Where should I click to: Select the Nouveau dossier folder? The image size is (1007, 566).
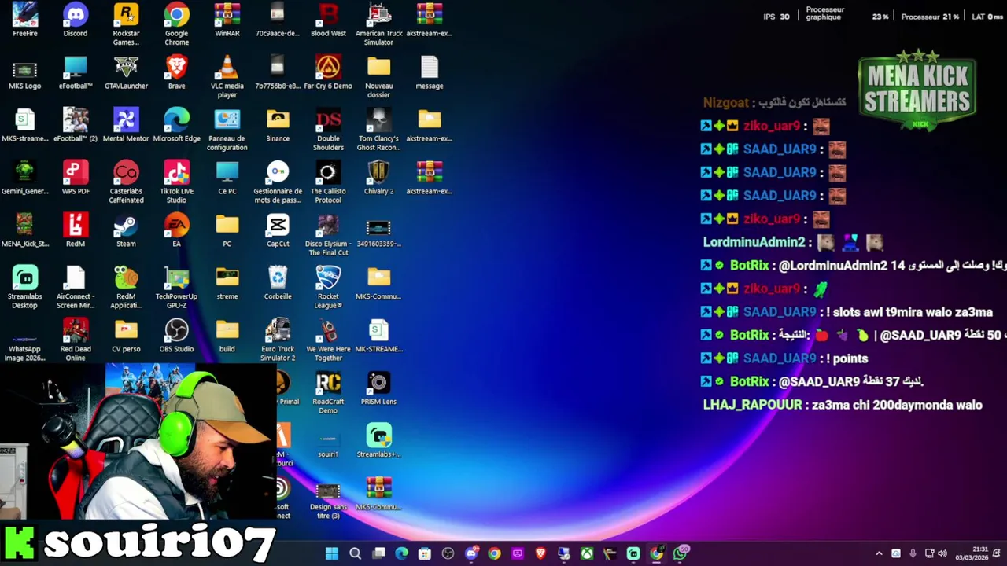click(378, 76)
